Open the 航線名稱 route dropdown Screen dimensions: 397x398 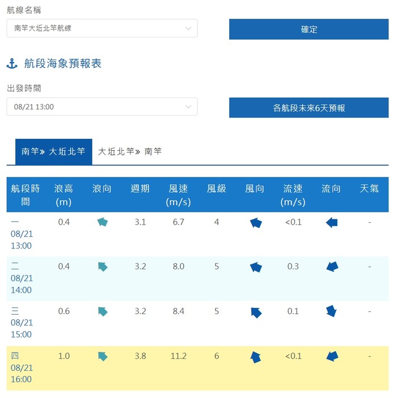[102, 28]
